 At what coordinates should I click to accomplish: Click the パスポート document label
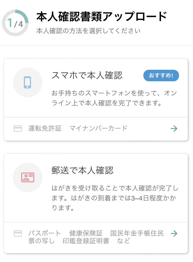[x=44, y=233]
